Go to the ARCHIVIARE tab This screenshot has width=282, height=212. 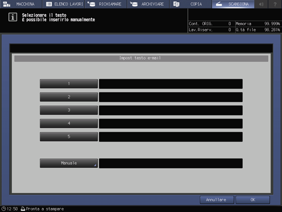148,4
